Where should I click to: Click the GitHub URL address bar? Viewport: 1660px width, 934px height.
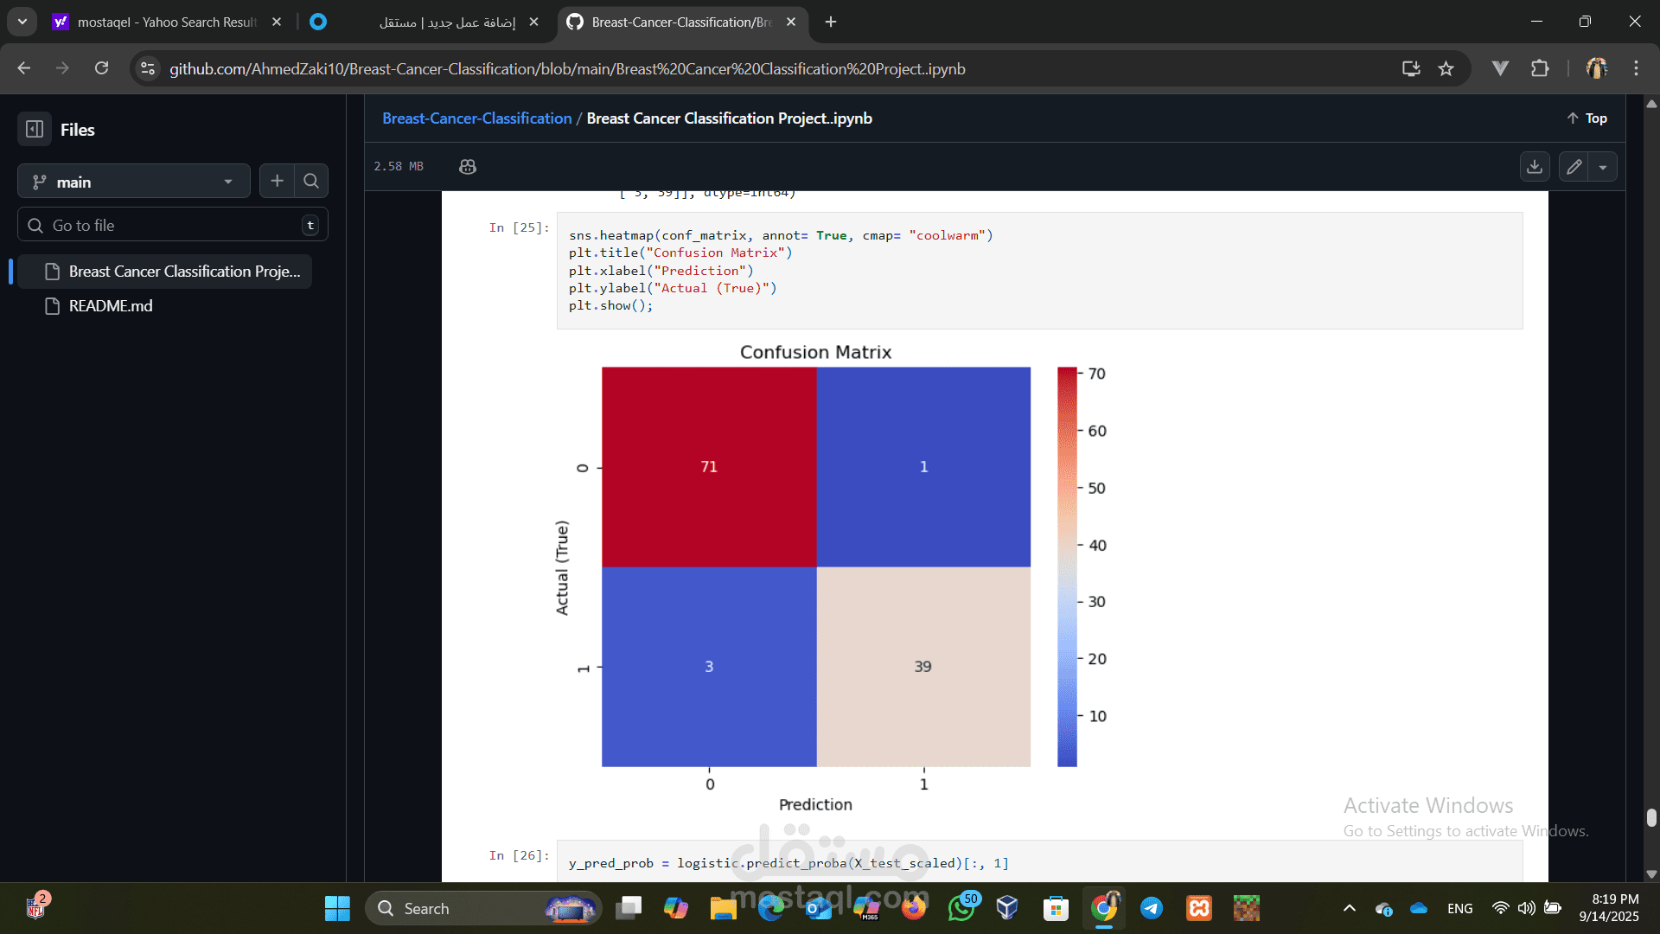567,68
